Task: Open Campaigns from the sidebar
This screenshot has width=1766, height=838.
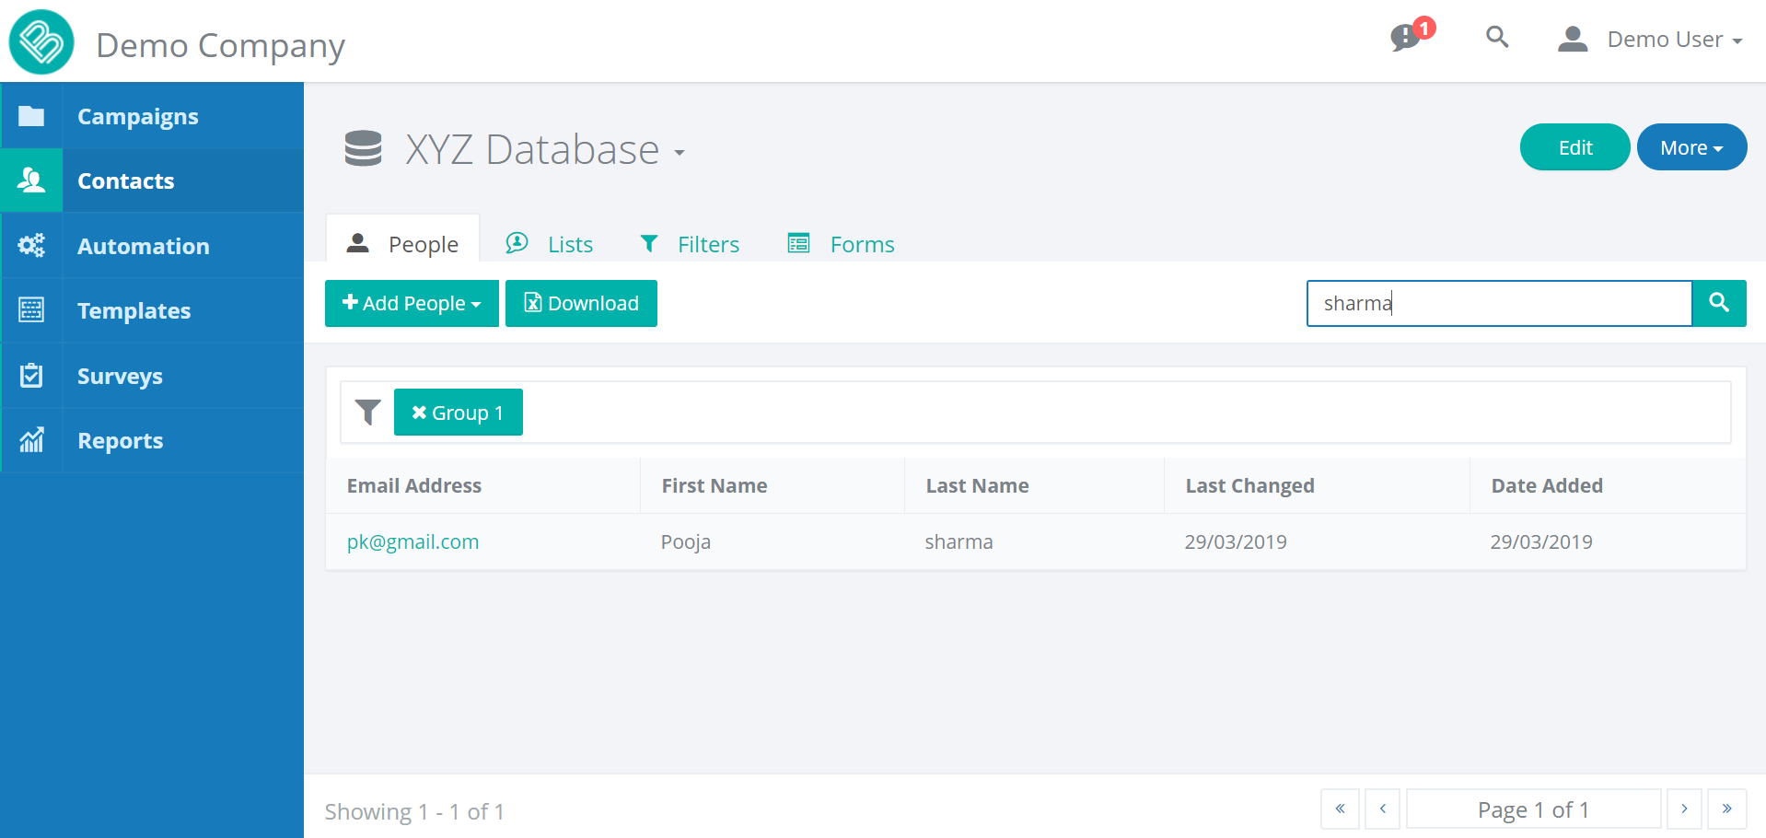Action: pos(137,117)
